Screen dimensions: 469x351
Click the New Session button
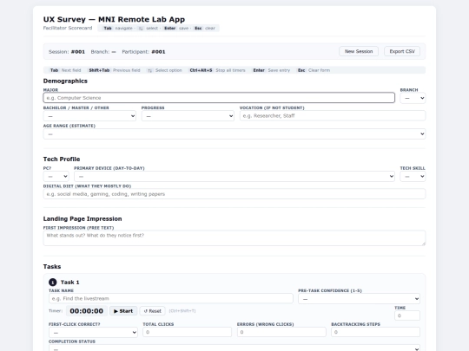(359, 51)
